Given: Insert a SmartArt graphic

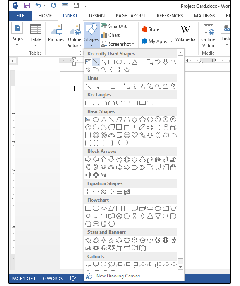Looking at the screenshot, I should (x=114, y=26).
